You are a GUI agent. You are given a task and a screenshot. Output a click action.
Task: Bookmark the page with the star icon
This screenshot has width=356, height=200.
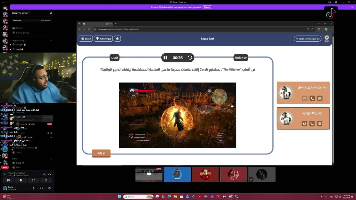[312, 29]
